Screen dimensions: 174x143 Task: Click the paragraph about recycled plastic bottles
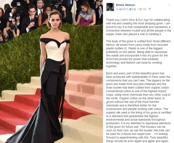tap(138, 54)
